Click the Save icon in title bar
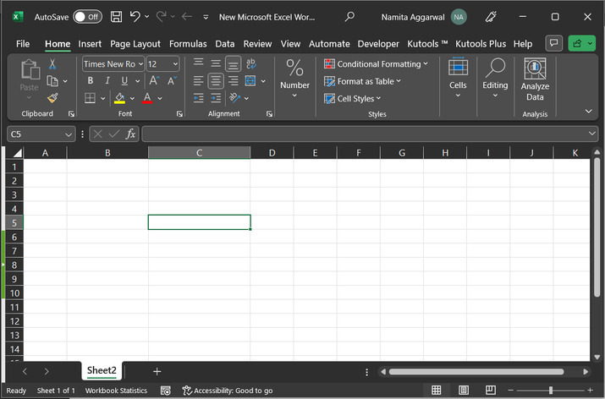Viewport: 605px width, 399px height. tap(116, 16)
